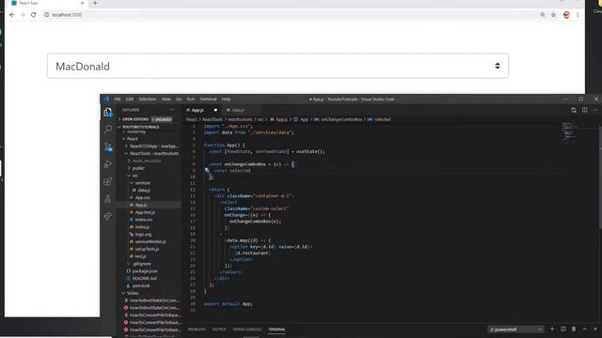This screenshot has width=602, height=338.
Task: Switch to the Problems panel tab
Action: 197,330
